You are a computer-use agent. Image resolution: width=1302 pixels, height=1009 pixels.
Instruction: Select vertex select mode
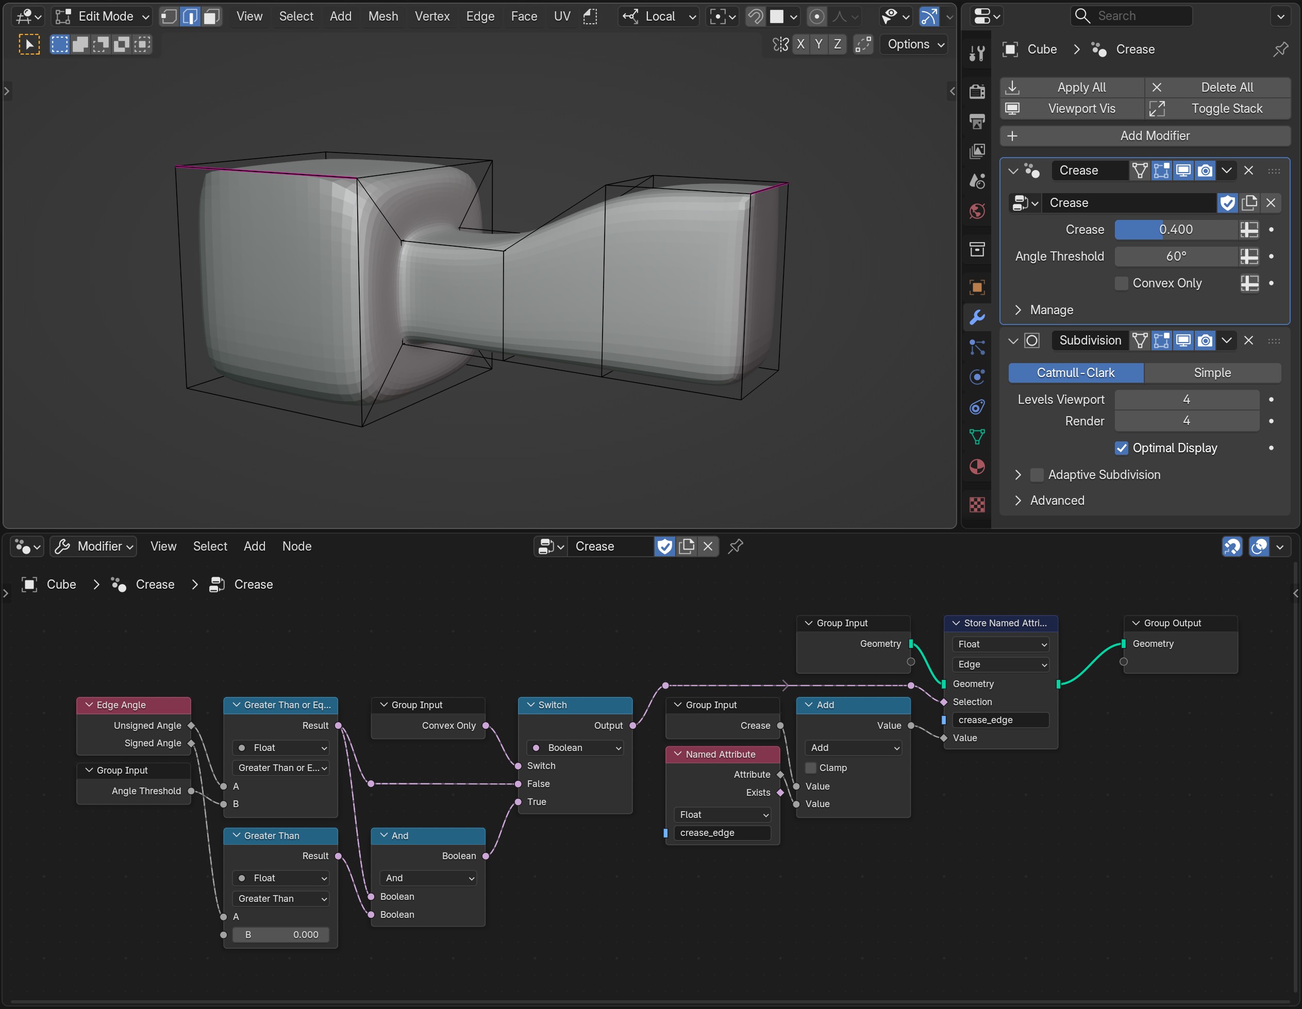tap(169, 16)
